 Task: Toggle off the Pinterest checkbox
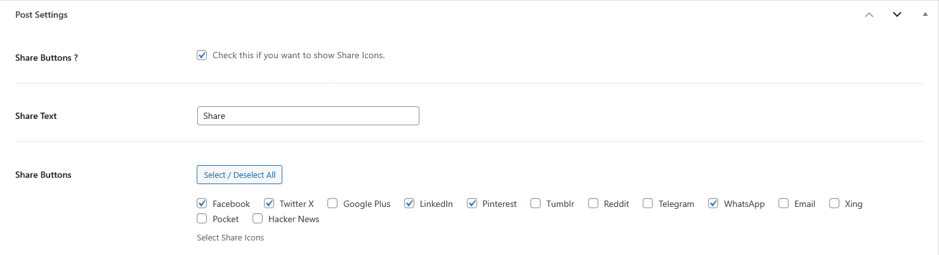[472, 204]
